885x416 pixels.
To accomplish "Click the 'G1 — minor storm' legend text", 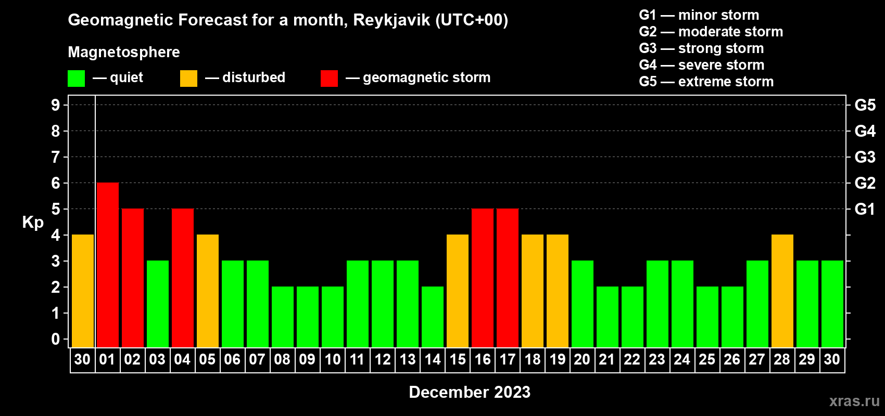I will click(699, 15).
